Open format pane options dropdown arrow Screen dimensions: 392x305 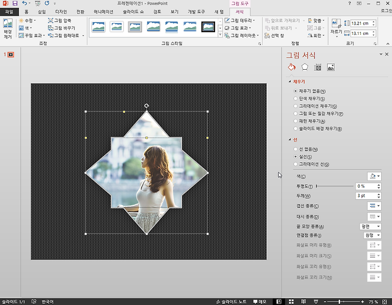(x=381, y=54)
